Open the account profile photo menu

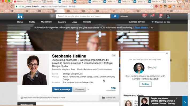[168, 16]
